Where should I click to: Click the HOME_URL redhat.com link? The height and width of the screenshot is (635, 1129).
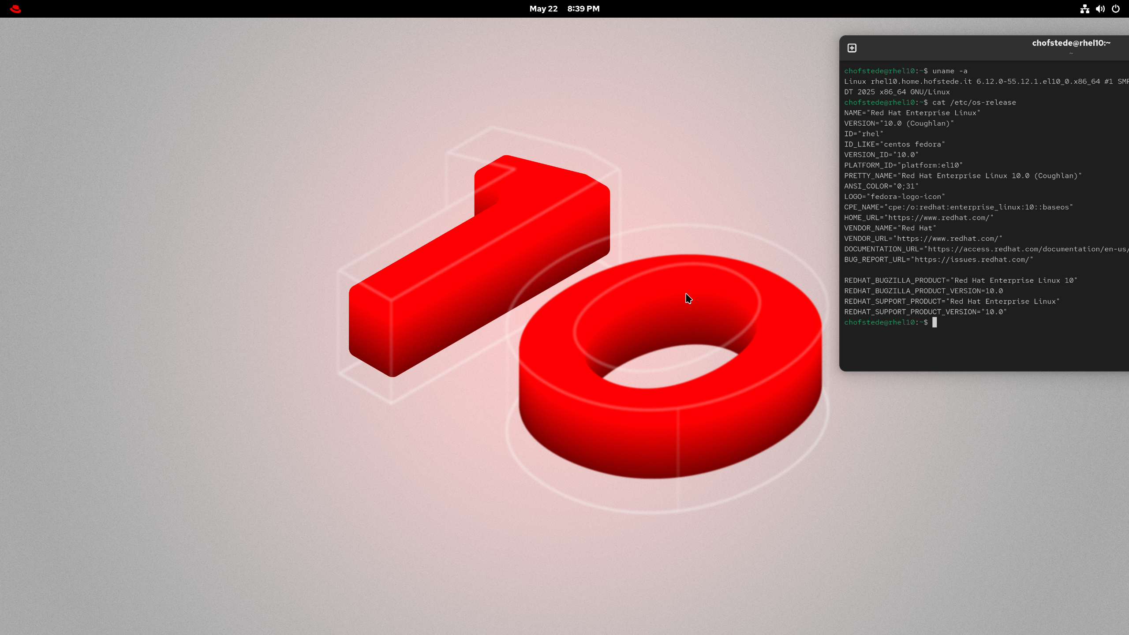938,218
